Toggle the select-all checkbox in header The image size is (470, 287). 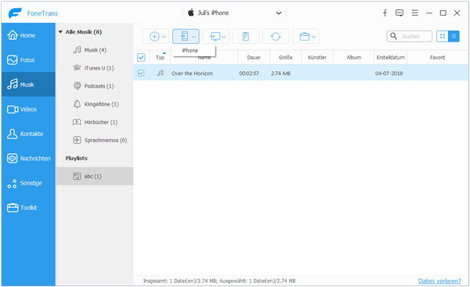(x=141, y=57)
